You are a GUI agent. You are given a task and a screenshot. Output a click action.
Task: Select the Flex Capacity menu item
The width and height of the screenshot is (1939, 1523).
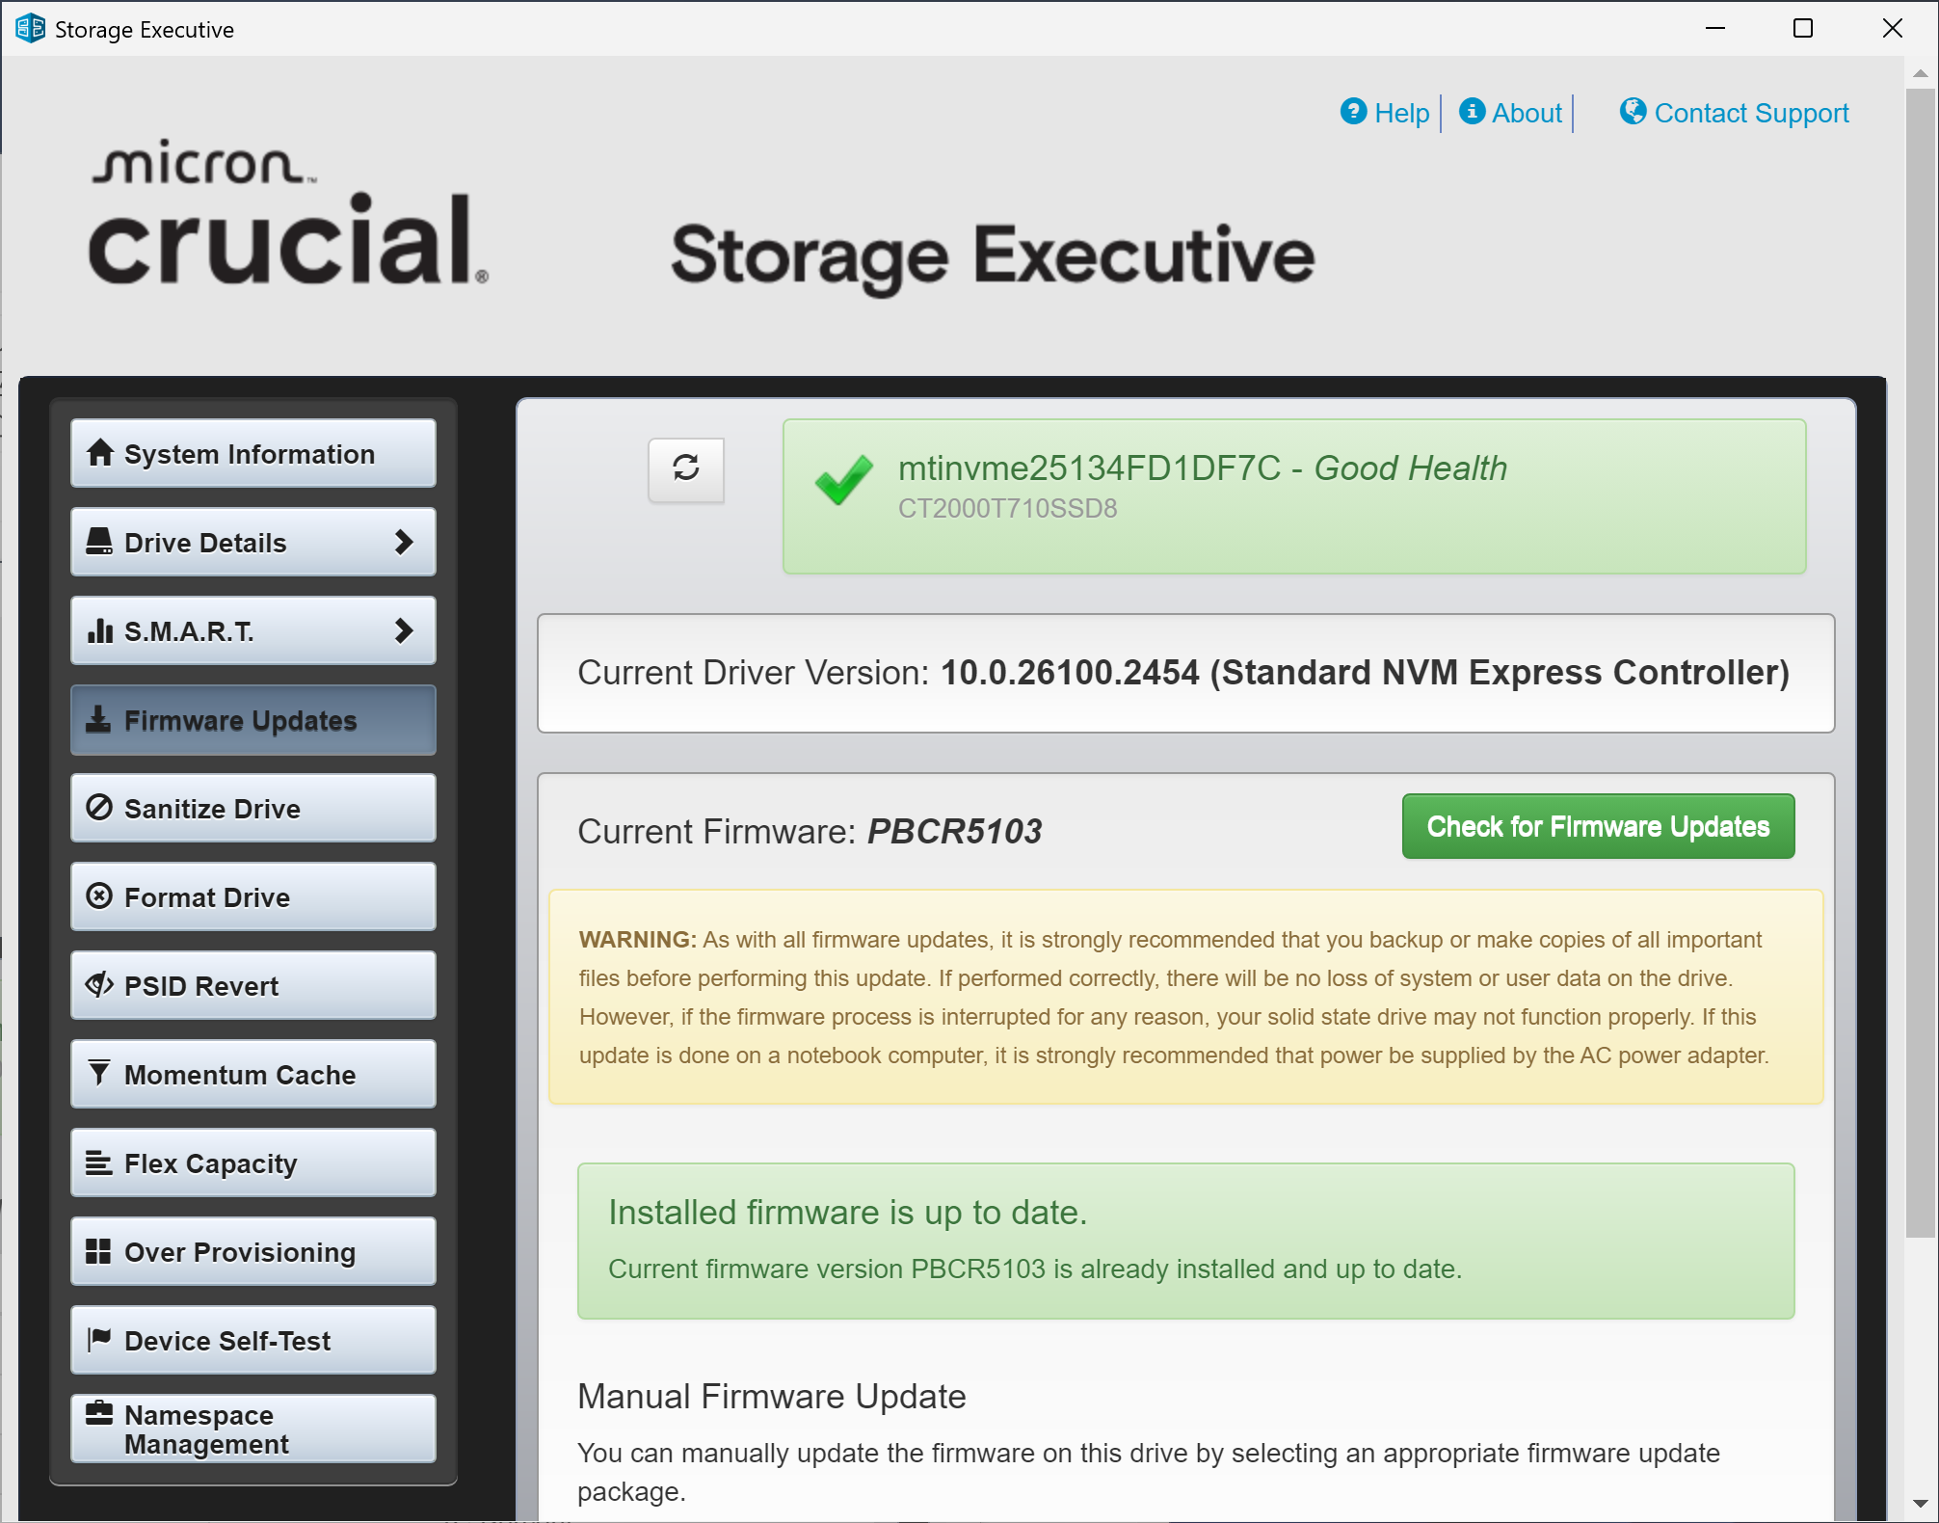click(x=253, y=1162)
